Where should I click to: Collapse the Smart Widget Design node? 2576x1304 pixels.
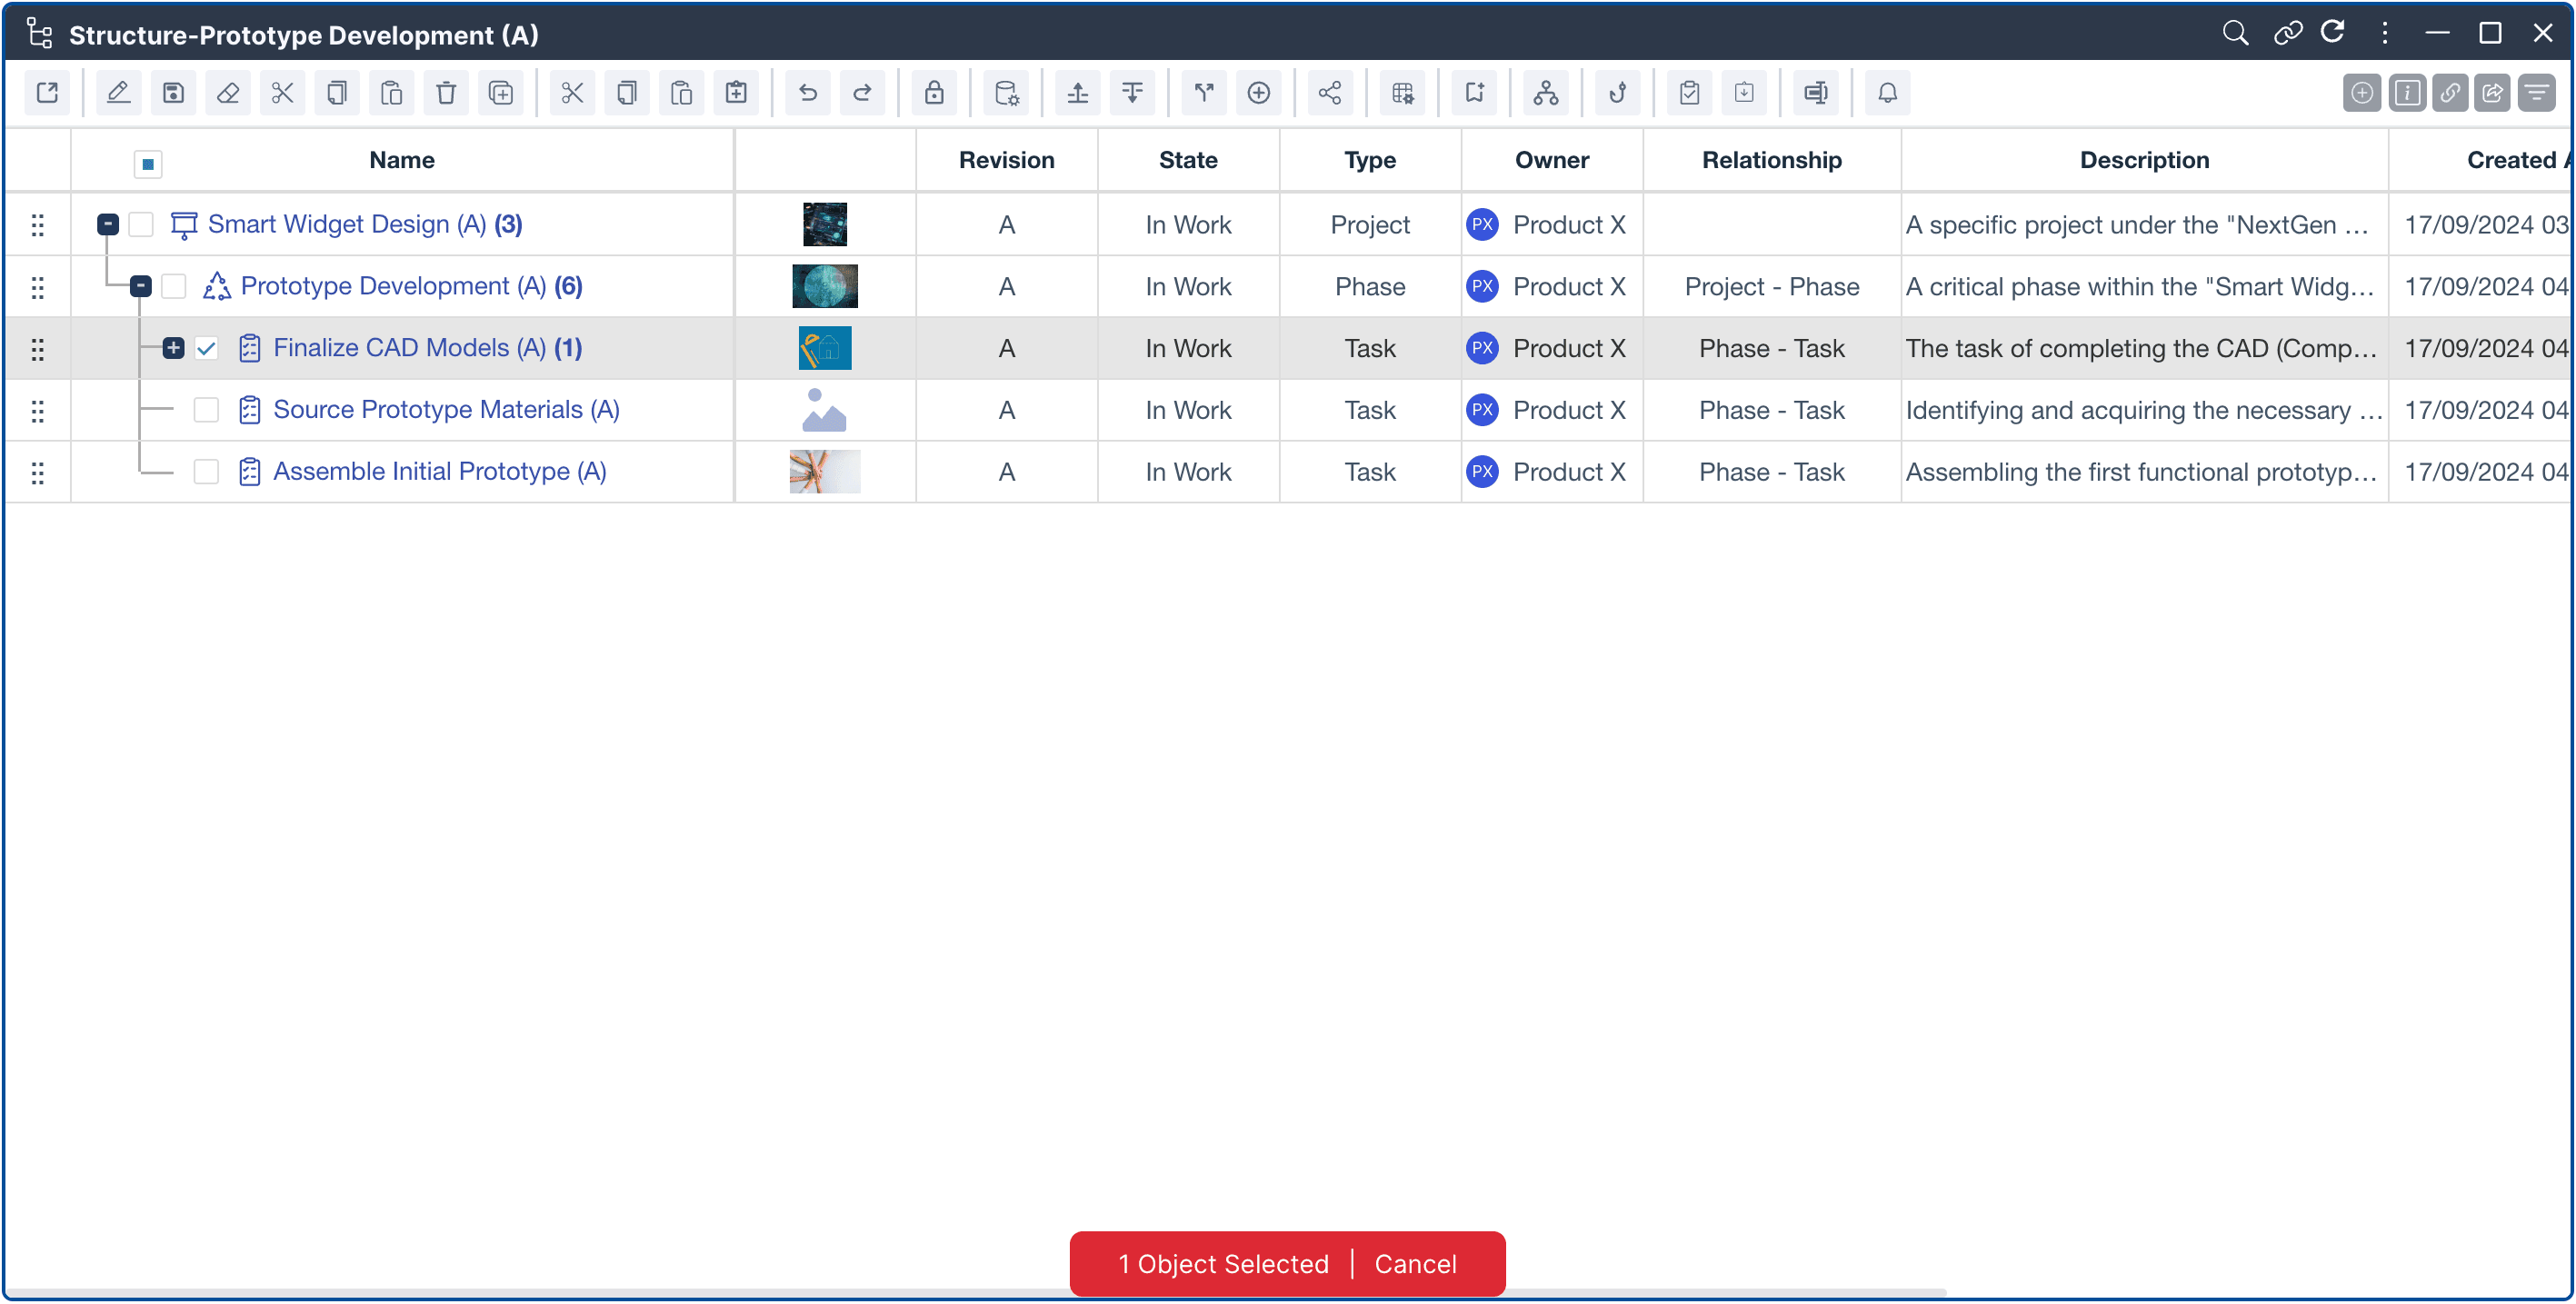(x=108, y=225)
